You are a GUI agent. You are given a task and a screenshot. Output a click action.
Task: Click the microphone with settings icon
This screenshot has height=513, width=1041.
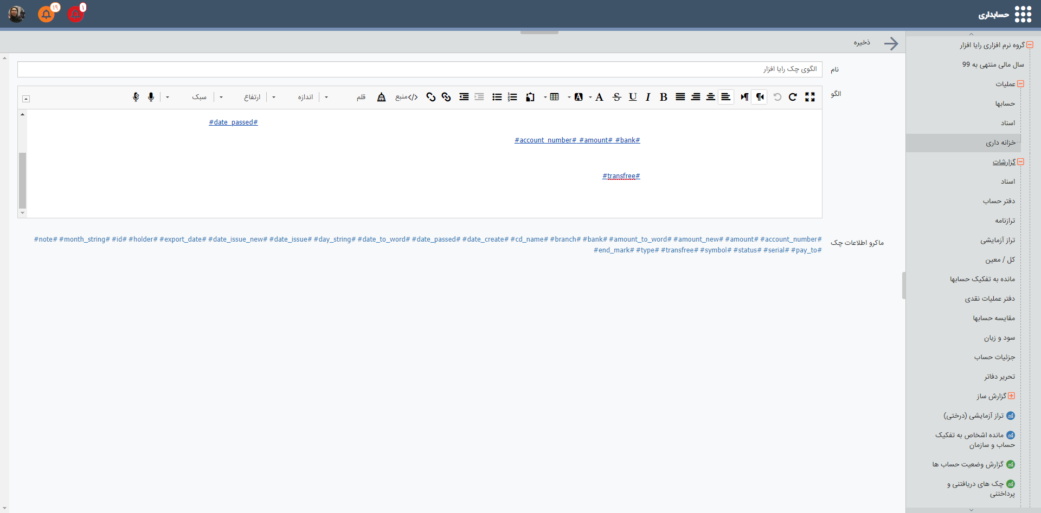coord(136,97)
